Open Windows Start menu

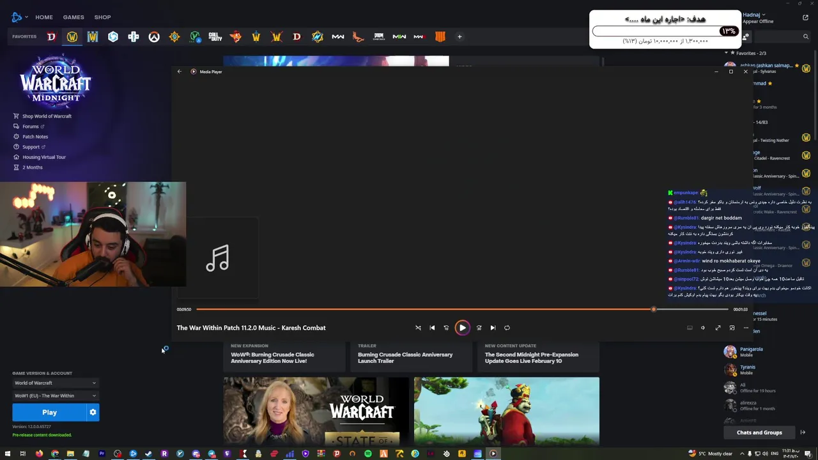click(x=8, y=454)
